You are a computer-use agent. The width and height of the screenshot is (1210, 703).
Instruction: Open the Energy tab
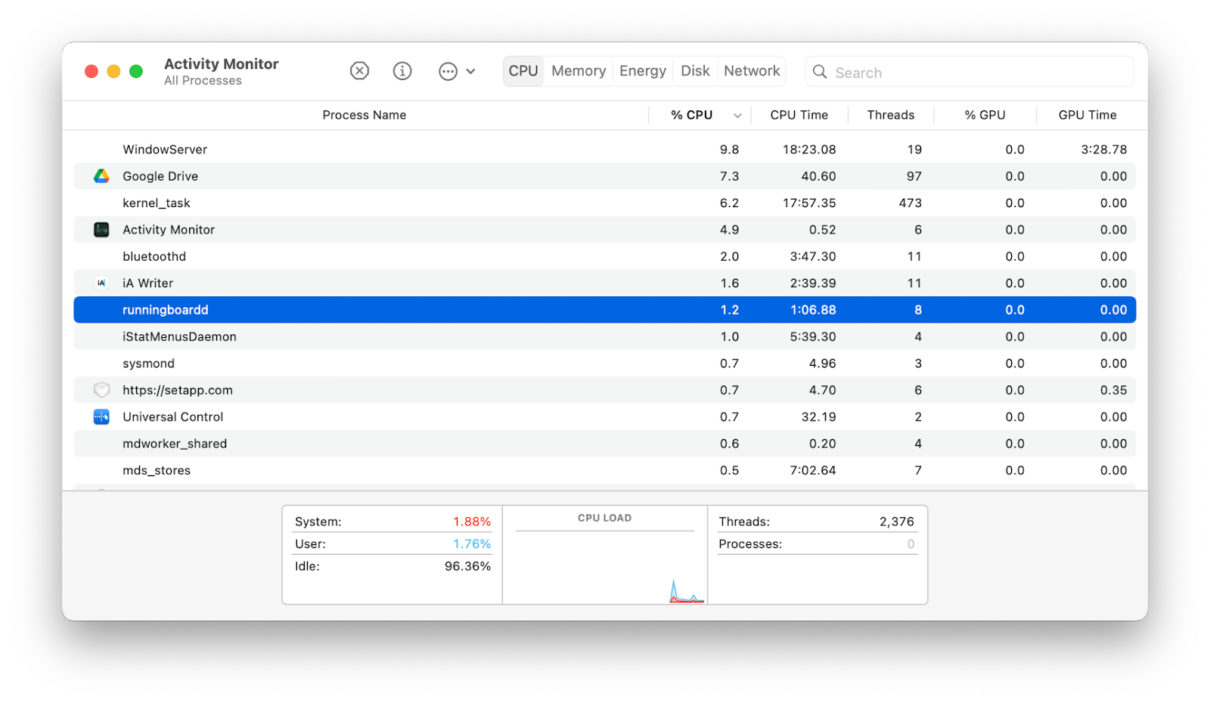(642, 71)
